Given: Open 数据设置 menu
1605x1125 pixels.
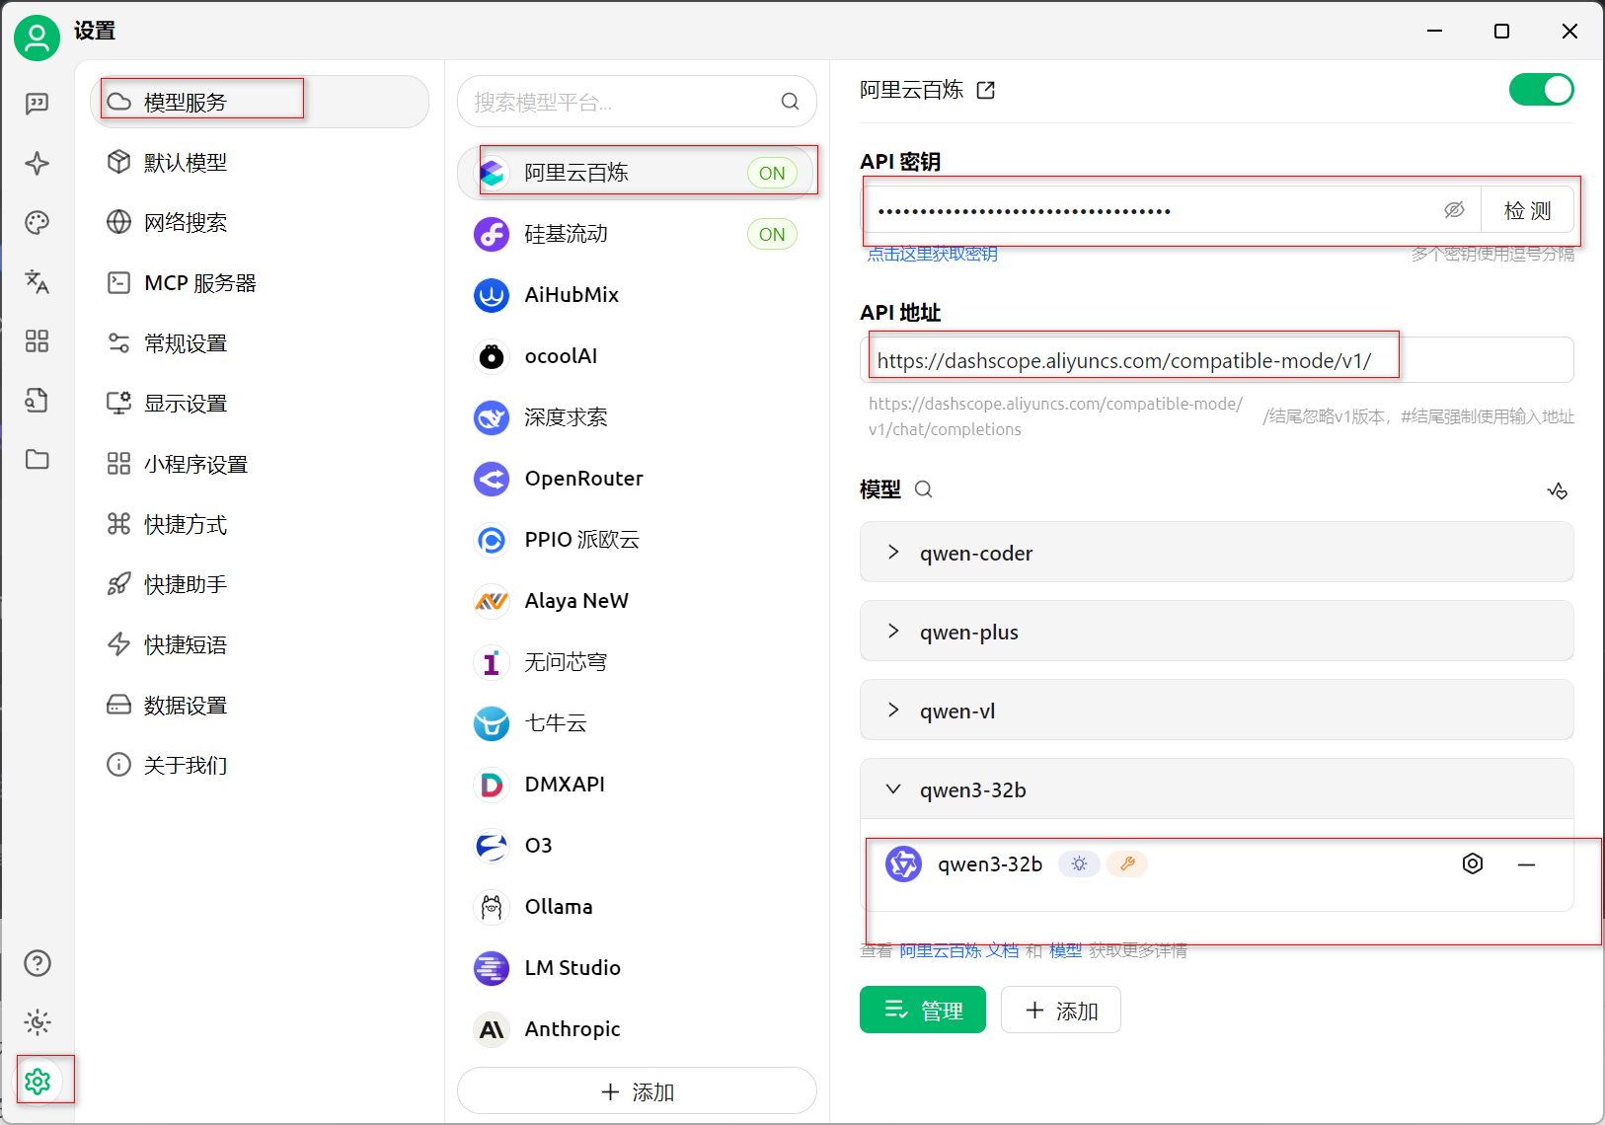Looking at the screenshot, I should coord(260,705).
